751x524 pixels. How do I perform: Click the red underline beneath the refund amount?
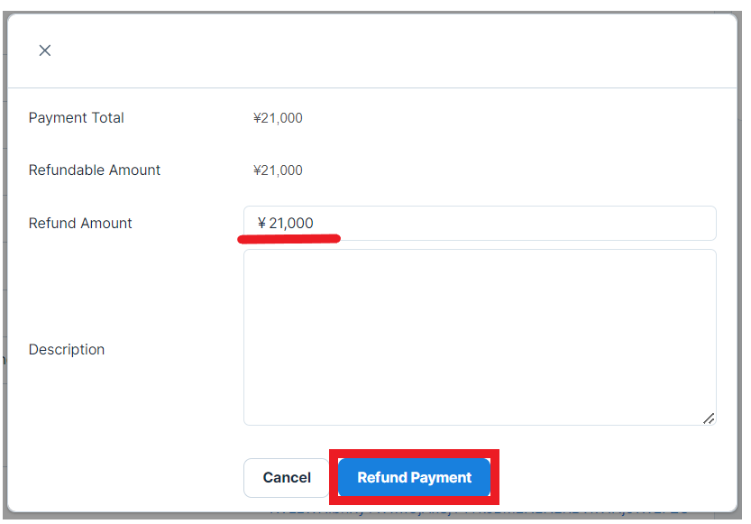288,239
